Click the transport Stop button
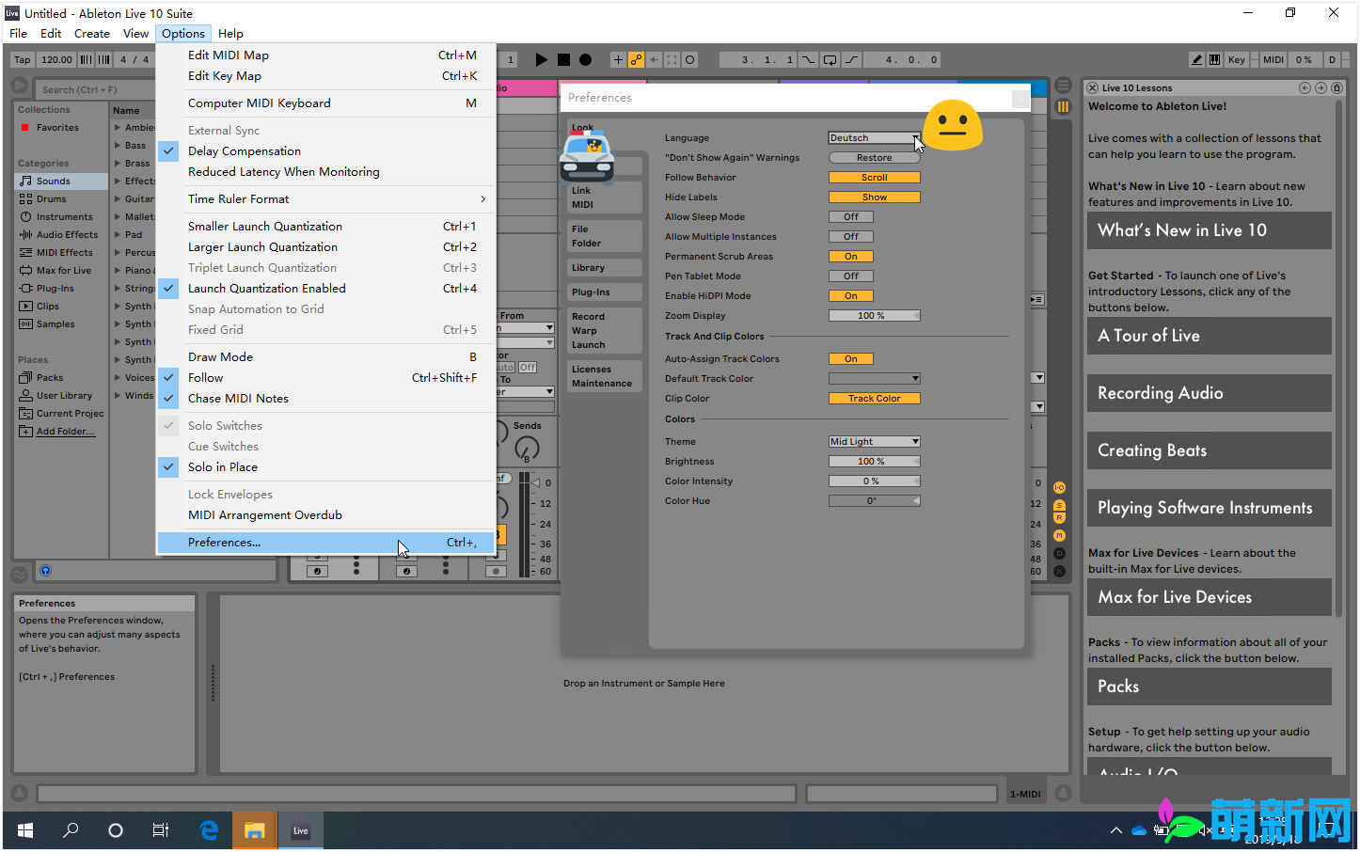 coord(563,59)
